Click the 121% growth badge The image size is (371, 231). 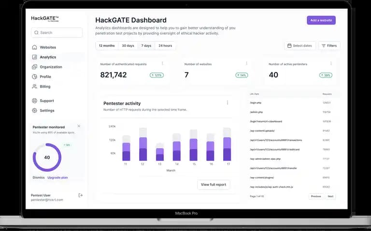tap(157, 75)
